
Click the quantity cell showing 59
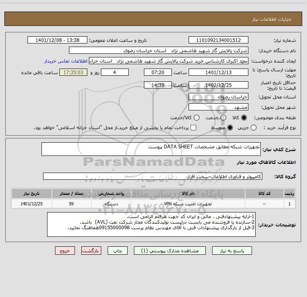pos(71,204)
